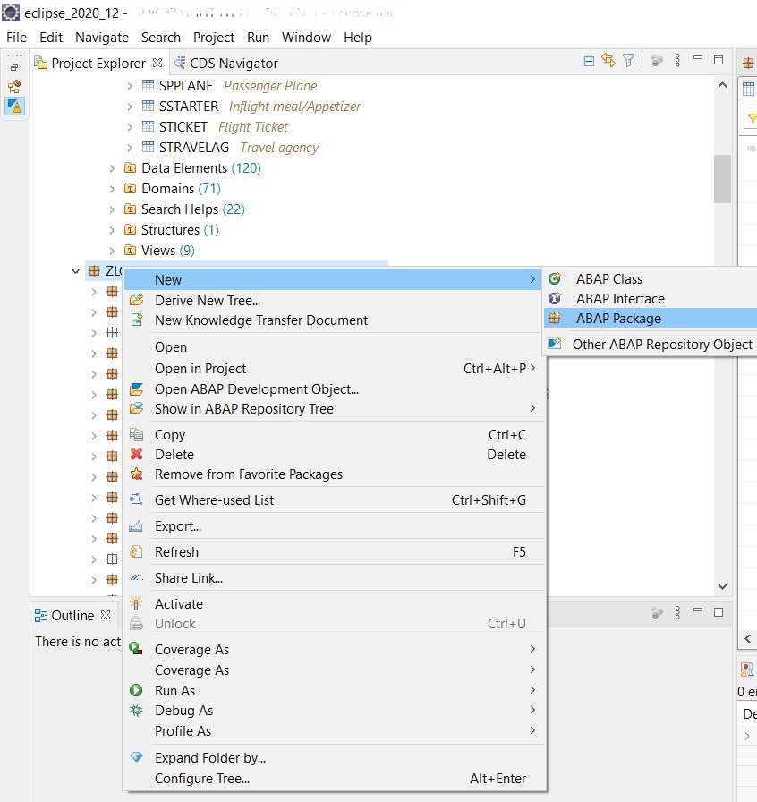The image size is (757, 802).
Task: Choose Refresh from the context menu
Action: (x=177, y=552)
